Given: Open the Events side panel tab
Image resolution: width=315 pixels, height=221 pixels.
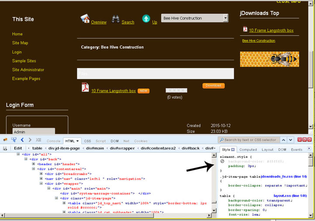Looking at the screenshot, I should (297, 150).
